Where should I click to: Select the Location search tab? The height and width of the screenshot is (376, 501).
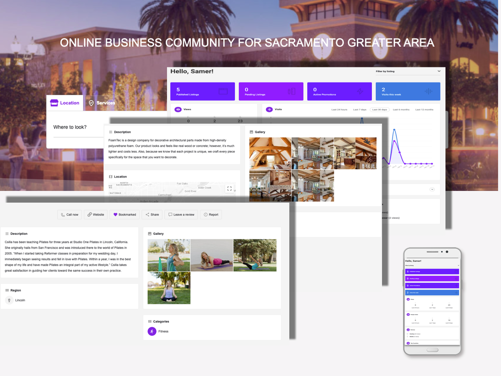[x=65, y=103]
